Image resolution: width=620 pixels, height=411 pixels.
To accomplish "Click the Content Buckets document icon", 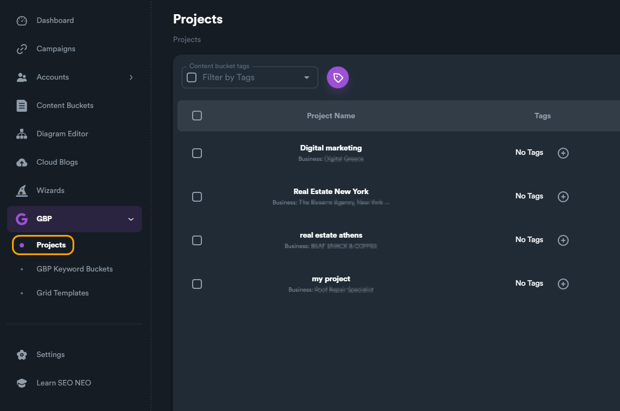I will click(x=22, y=106).
